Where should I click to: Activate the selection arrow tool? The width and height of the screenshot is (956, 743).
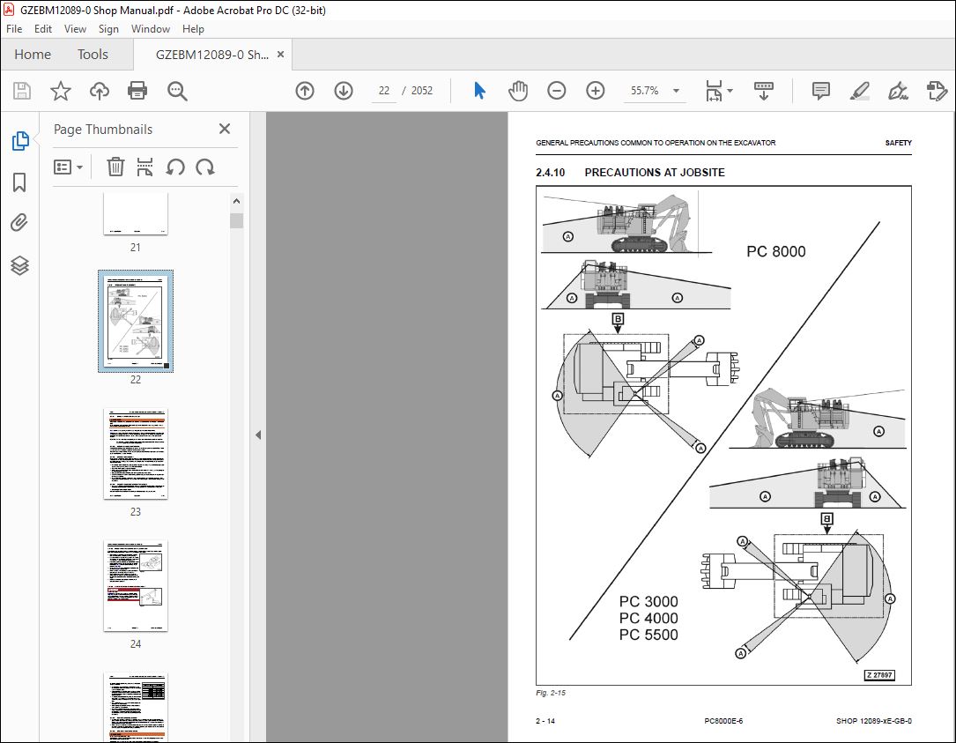[x=480, y=91]
